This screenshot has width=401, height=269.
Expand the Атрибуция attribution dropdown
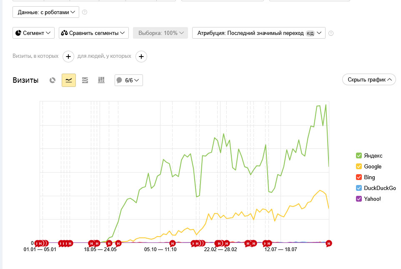pyautogui.click(x=258, y=33)
